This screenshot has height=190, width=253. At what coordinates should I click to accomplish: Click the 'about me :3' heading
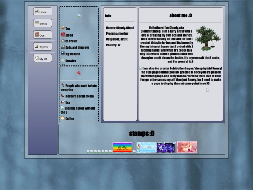(x=180, y=15)
